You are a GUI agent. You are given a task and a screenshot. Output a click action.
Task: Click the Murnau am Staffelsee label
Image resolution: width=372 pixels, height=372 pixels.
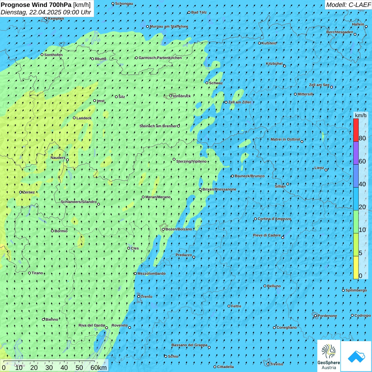click(169, 26)
